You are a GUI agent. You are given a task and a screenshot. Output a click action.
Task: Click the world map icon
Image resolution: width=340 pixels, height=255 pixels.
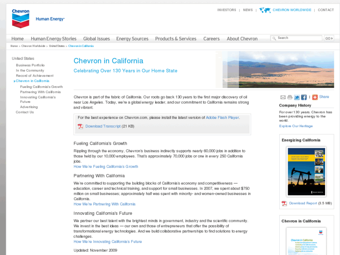265,10
